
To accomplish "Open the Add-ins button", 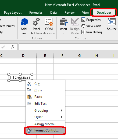I will click(24, 26).
